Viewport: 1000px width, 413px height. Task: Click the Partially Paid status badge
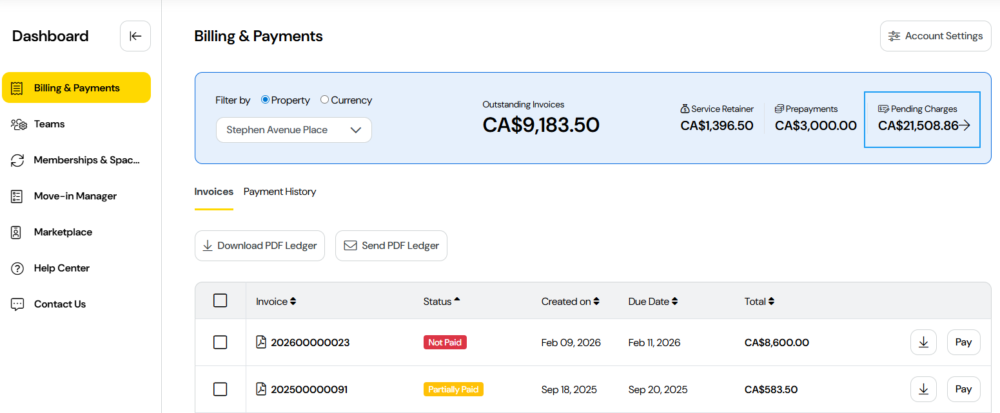click(453, 389)
